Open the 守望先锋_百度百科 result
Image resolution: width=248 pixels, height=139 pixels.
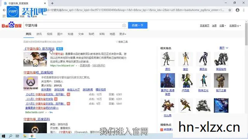(x=37, y=119)
